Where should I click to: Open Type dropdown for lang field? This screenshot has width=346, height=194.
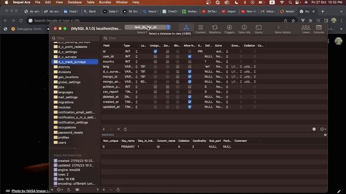136,67
